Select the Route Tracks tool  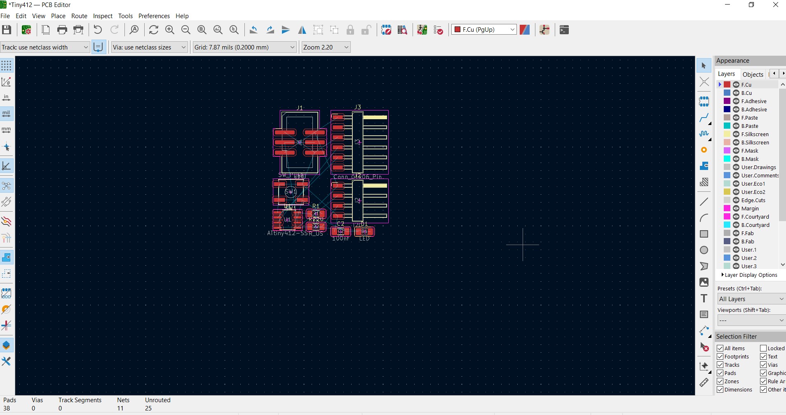click(x=704, y=118)
